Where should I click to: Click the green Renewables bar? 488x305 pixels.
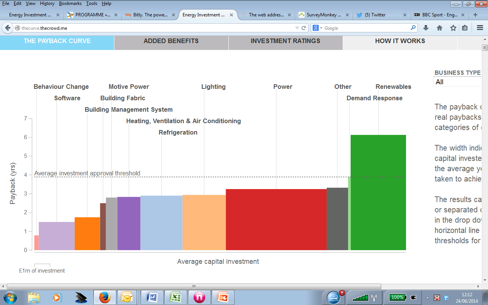click(x=378, y=193)
